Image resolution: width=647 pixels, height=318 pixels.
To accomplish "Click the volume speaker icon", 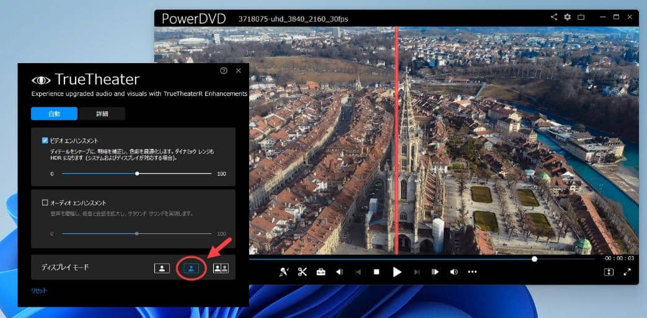I will [x=454, y=272].
